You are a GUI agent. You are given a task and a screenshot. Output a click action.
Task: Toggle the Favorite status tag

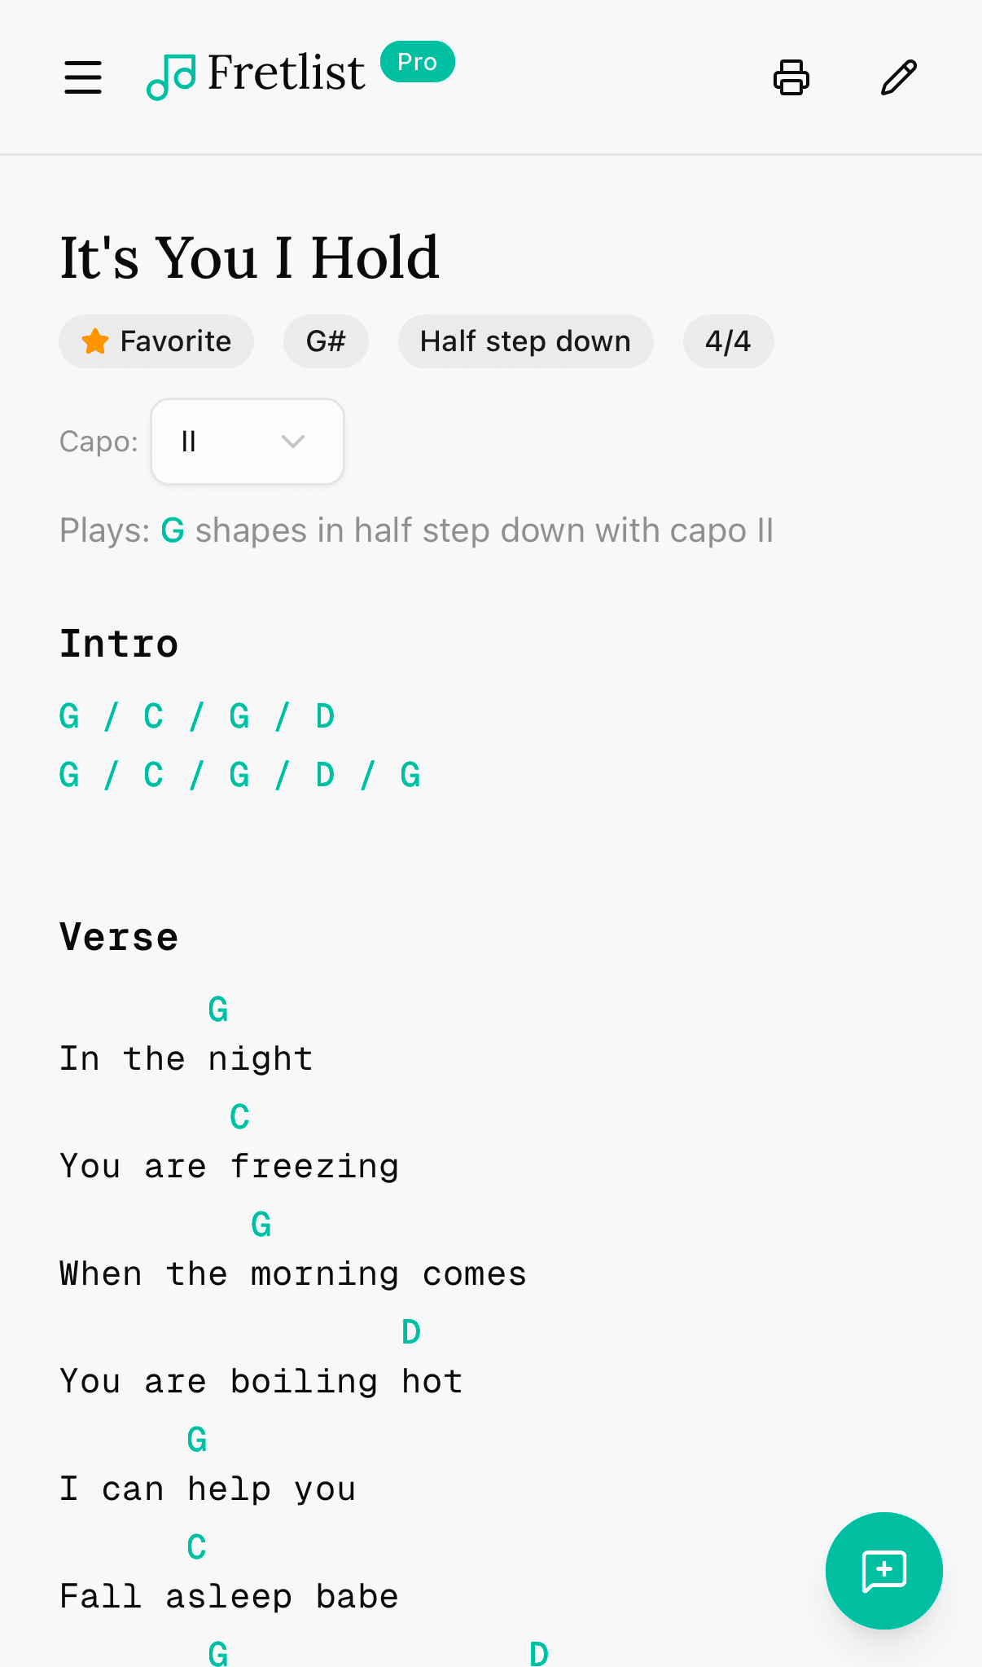tap(156, 341)
